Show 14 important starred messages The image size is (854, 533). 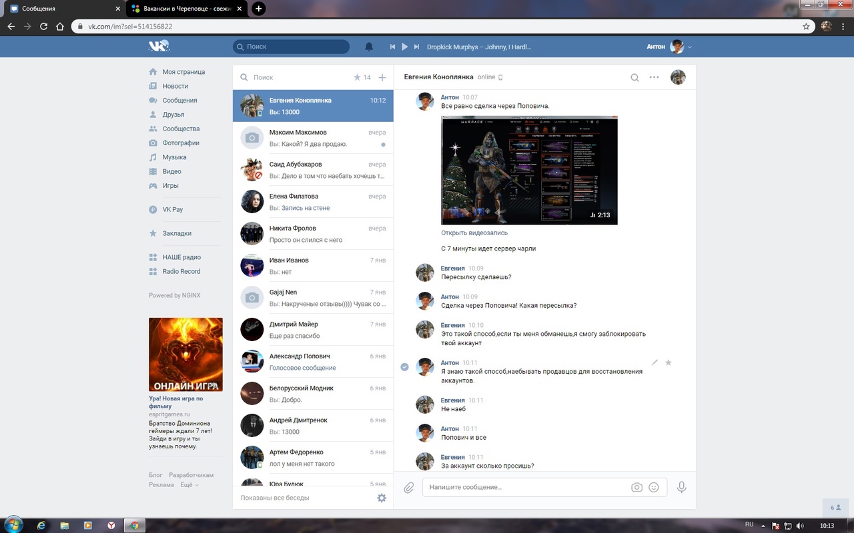[362, 77]
